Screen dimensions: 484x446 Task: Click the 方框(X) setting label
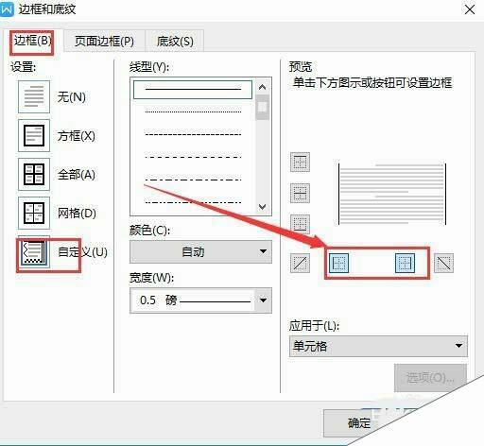(77, 136)
